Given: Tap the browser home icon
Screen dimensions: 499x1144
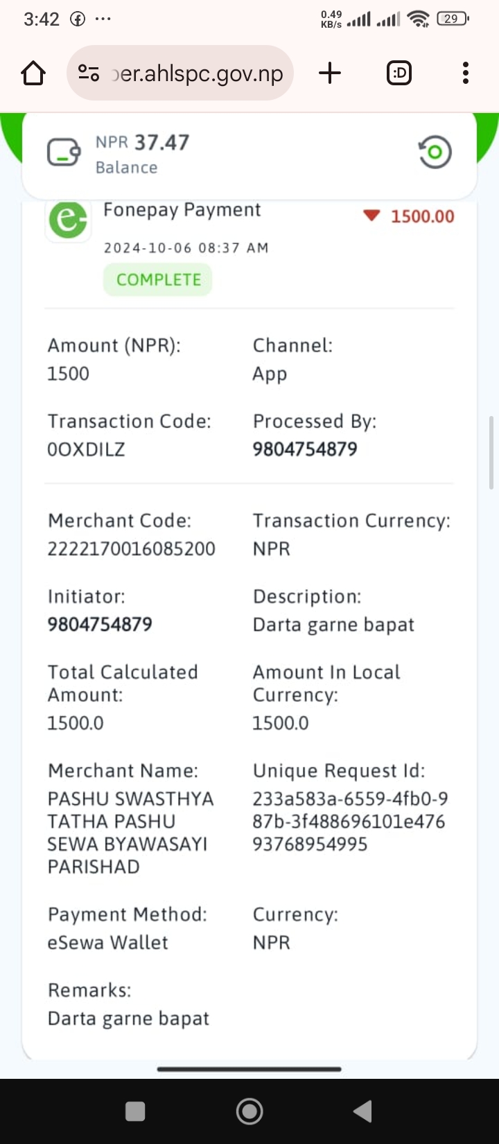Looking at the screenshot, I should (x=33, y=73).
